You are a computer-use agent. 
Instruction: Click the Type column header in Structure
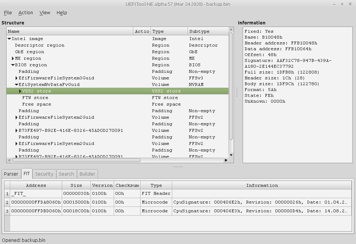(169, 31)
